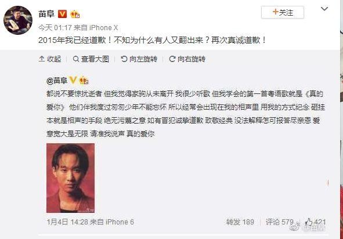Open the post options chevron at top right
The width and height of the screenshot is (343, 239).
[324, 9]
